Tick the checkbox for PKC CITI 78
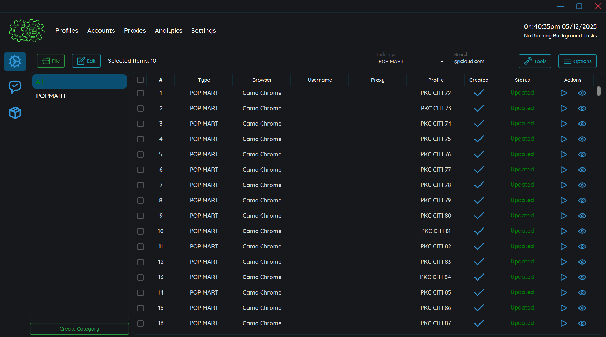 click(141, 185)
